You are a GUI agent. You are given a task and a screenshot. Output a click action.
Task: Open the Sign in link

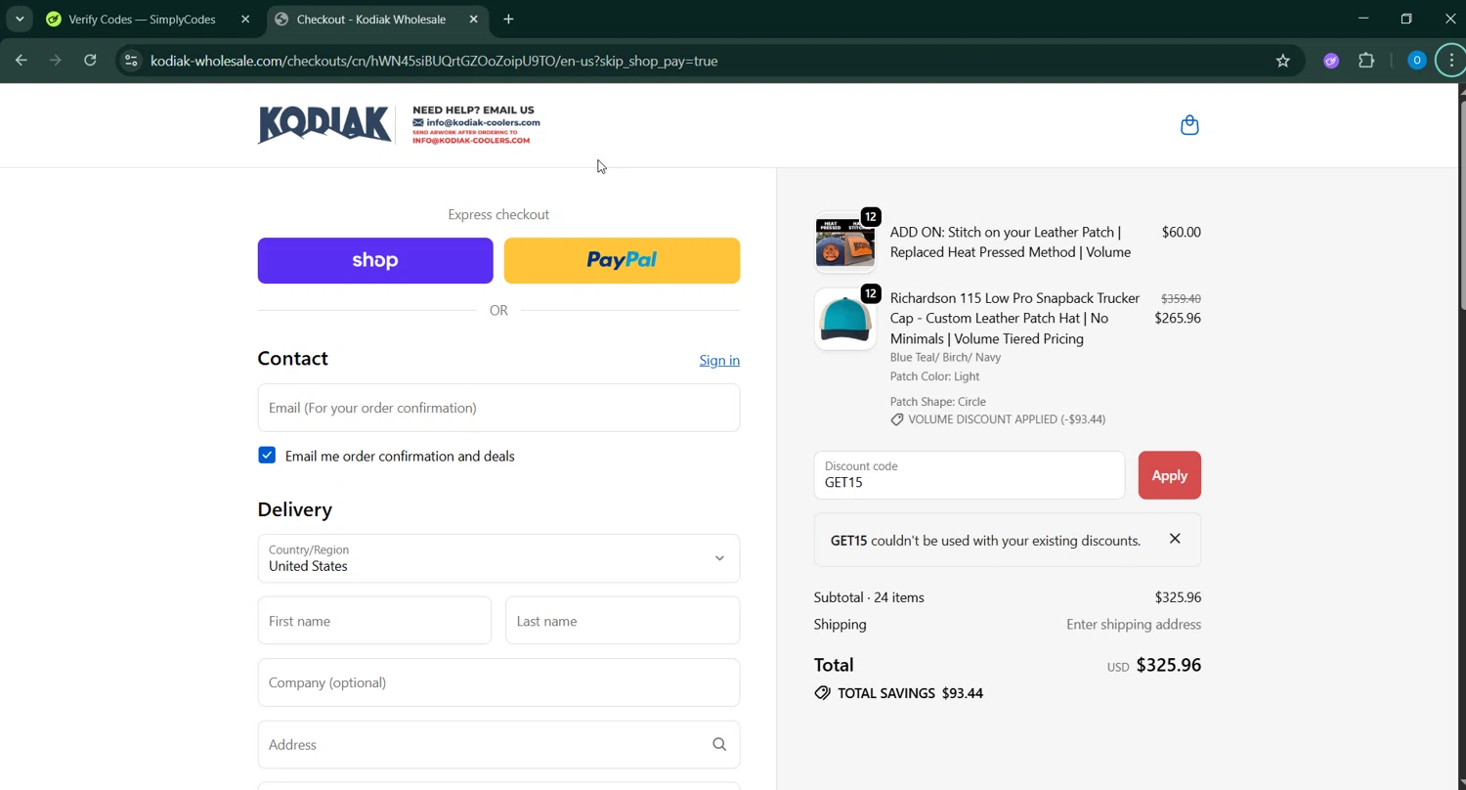(x=719, y=361)
